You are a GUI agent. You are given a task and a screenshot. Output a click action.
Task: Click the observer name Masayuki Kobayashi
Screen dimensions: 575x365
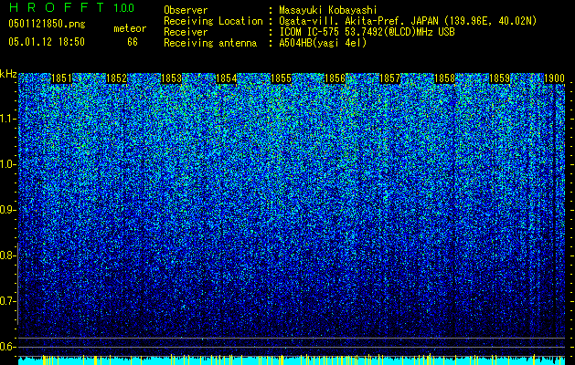pos(328,10)
